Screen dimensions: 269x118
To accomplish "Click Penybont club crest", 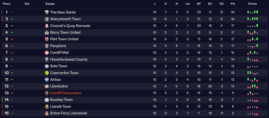I will [x=47, y=46].
